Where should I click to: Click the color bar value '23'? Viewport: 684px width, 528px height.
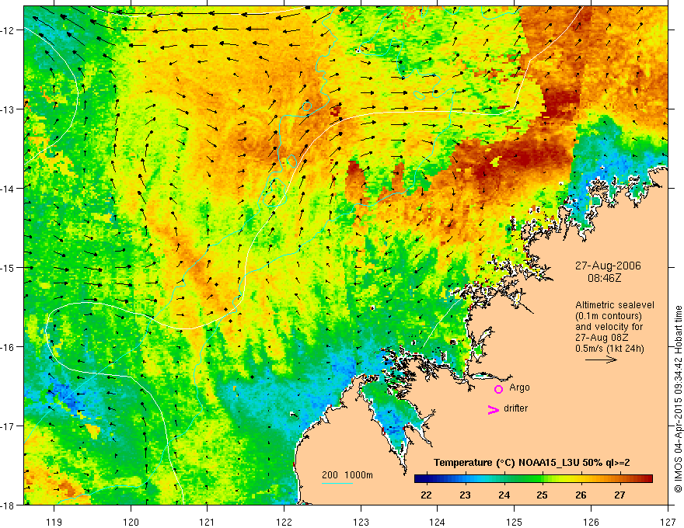[x=465, y=495]
